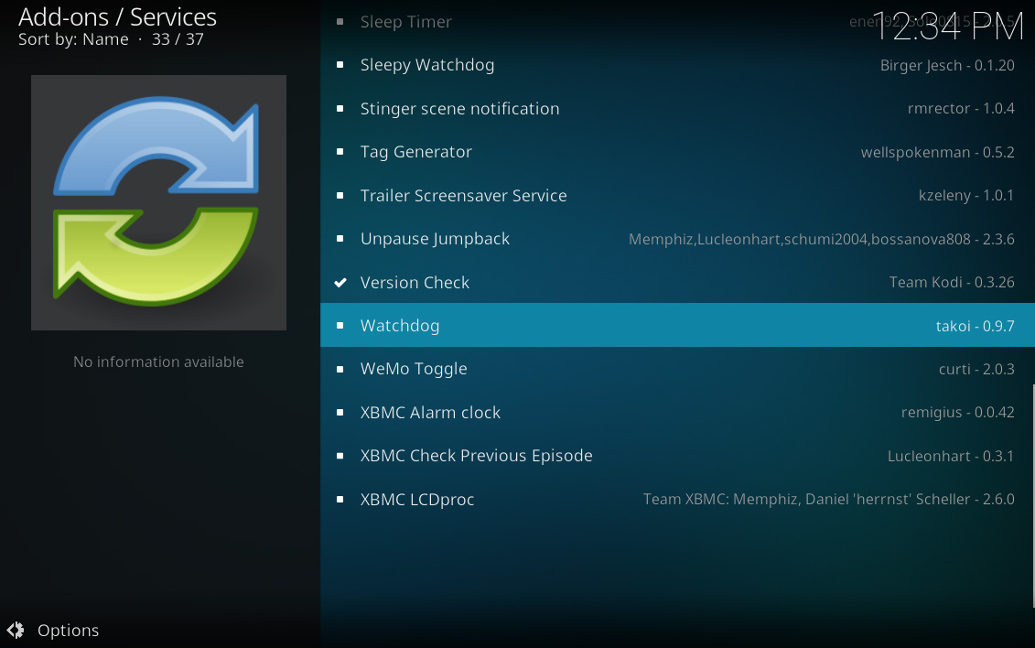Click the Options label in the bottom bar

pos(68,631)
